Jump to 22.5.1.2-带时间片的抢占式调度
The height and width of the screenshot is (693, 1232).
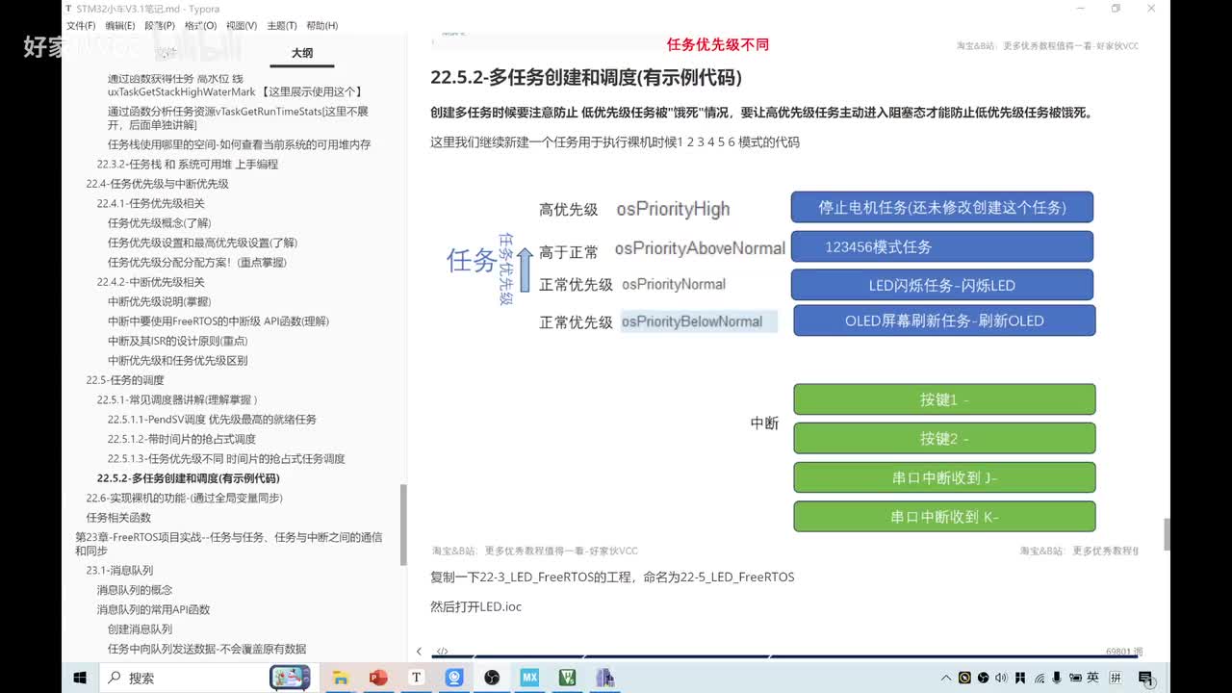(182, 439)
